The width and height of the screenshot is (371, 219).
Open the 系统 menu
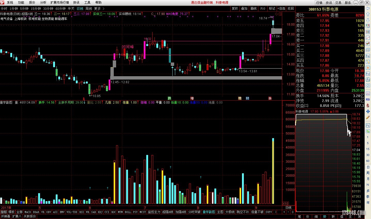pos(10,2)
